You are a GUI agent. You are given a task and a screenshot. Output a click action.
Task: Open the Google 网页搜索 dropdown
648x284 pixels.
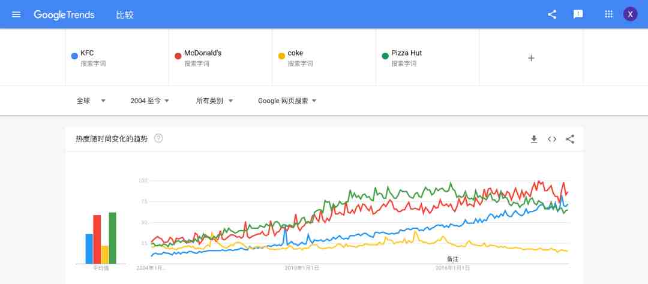click(x=287, y=101)
